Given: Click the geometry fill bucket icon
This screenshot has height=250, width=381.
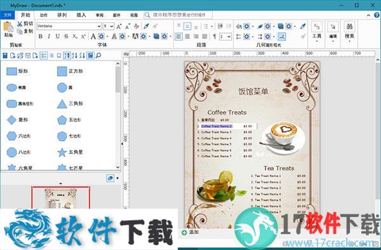Looking at the screenshot, I should coord(239,26).
